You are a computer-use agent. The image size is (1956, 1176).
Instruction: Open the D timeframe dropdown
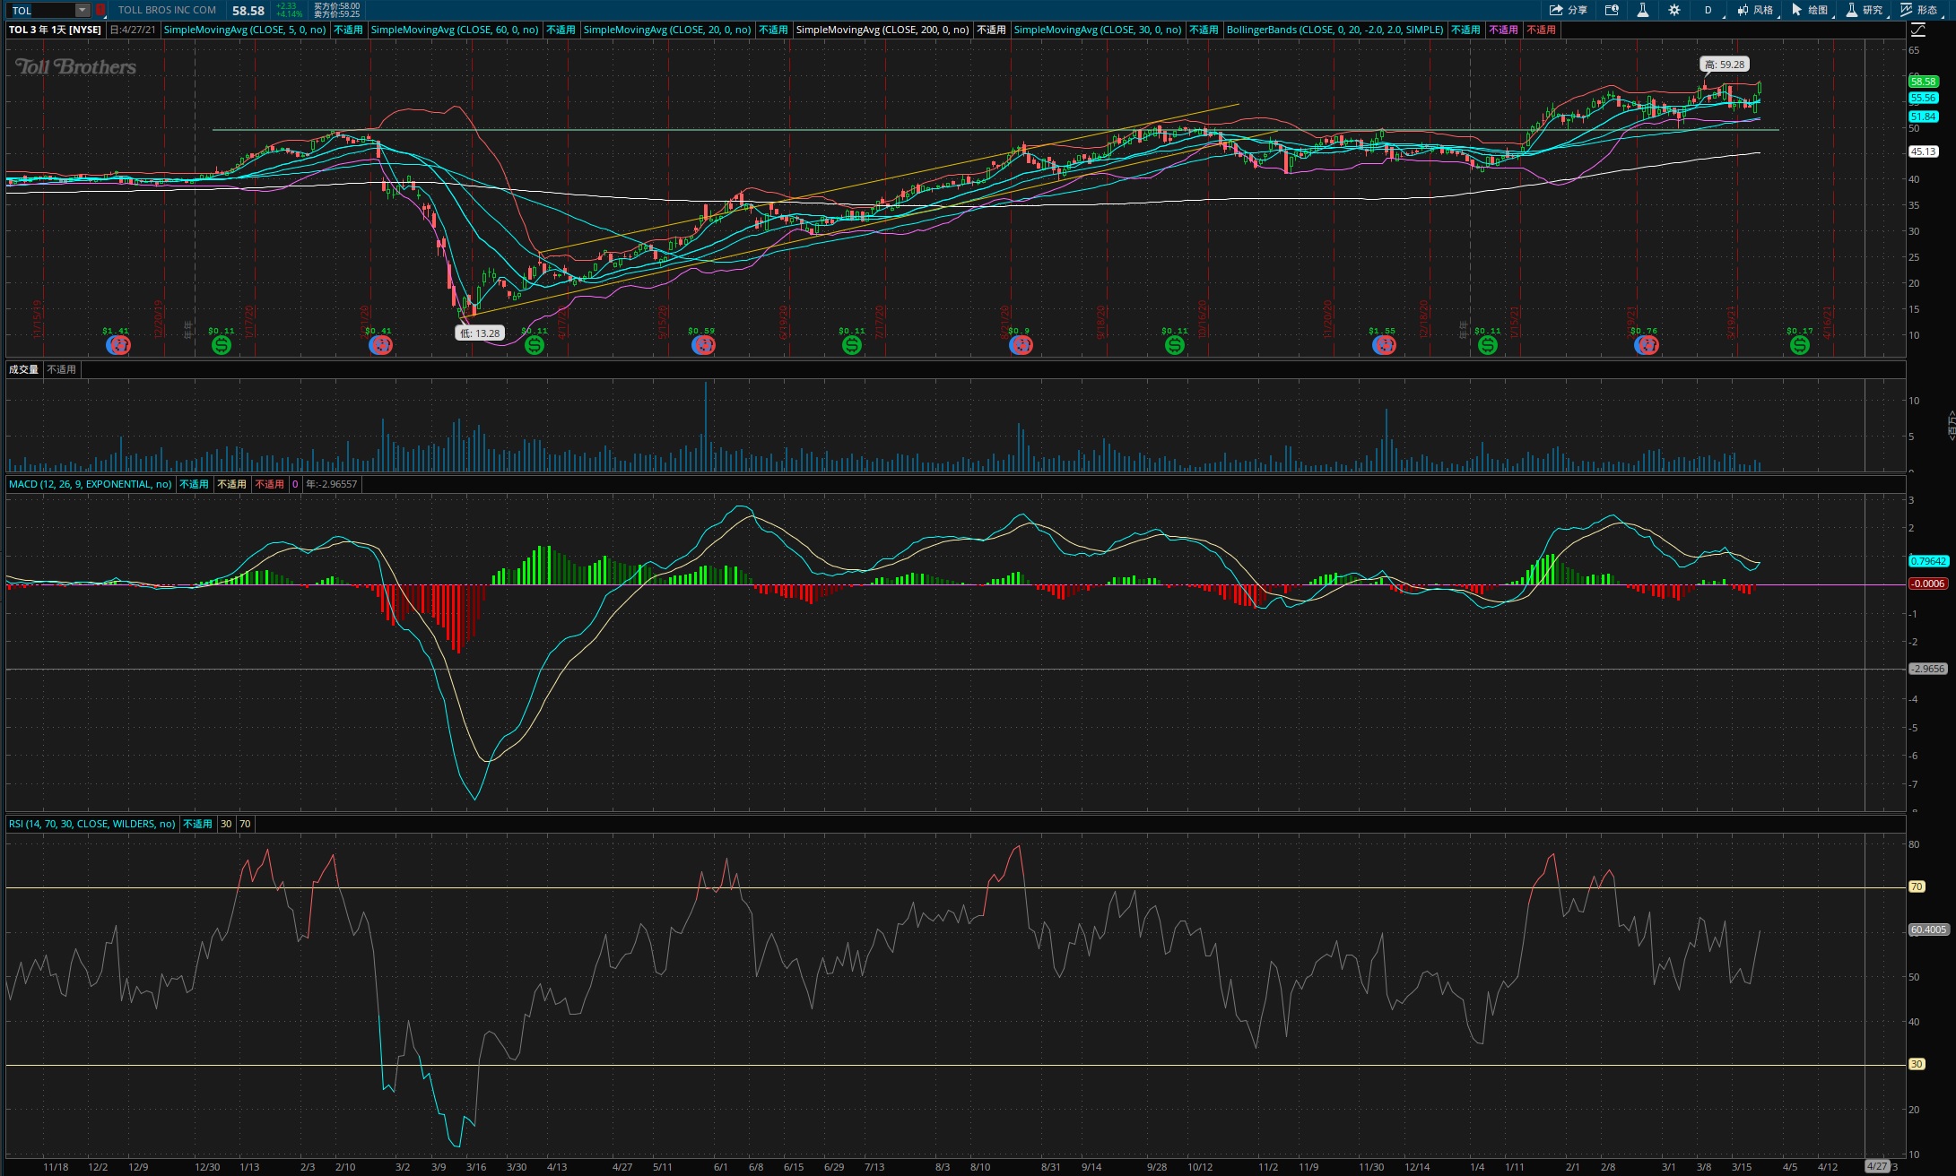point(1708,10)
